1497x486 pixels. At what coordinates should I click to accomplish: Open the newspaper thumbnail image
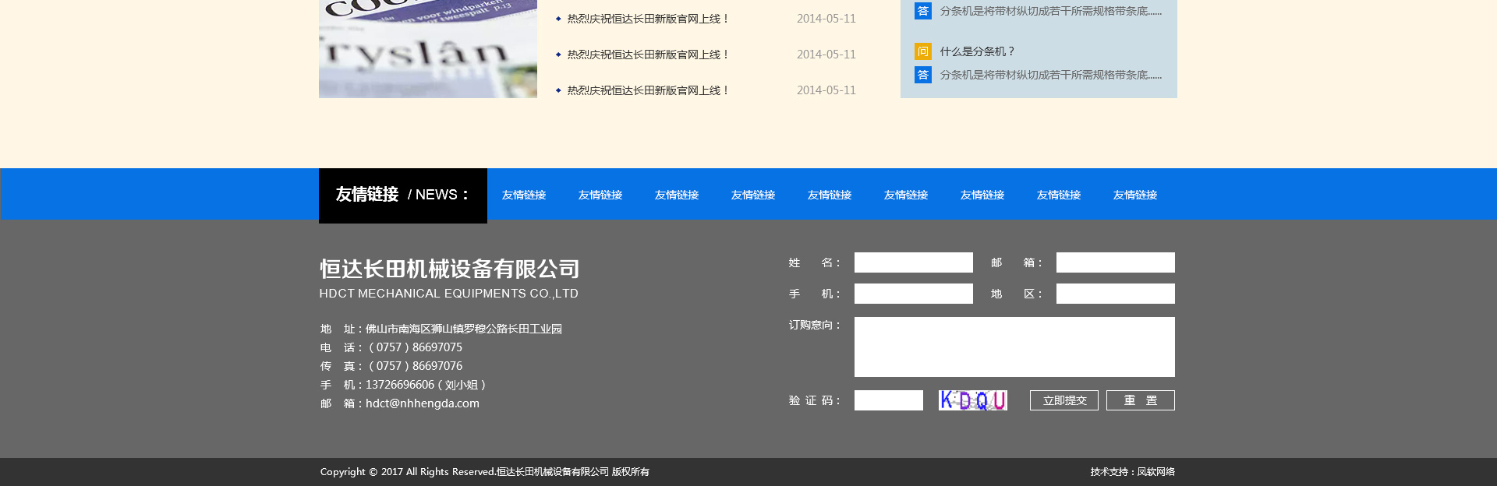coord(427,48)
